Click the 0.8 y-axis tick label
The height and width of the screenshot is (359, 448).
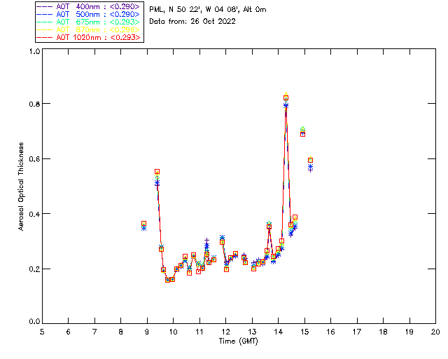coord(34,104)
